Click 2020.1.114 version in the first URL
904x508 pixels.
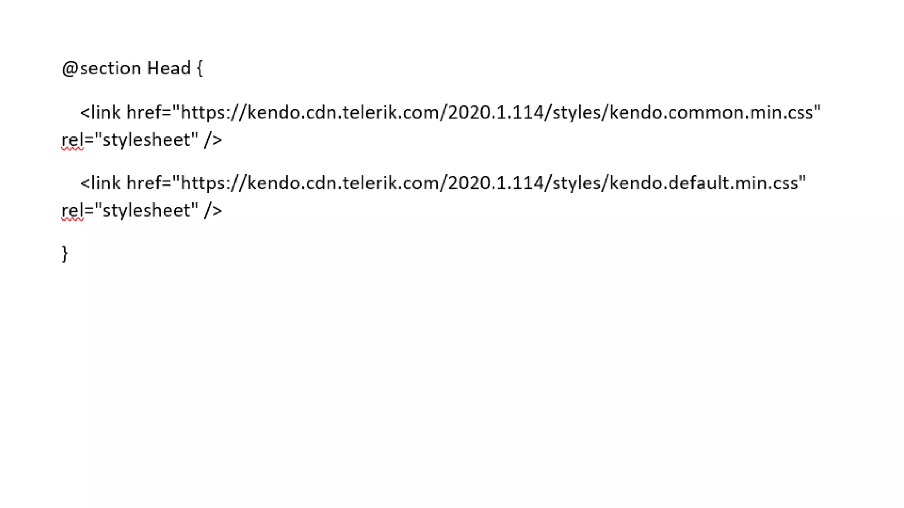click(496, 112)
